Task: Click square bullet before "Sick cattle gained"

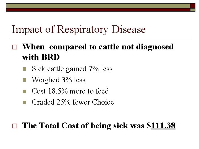Action: pyautogui.click(x=24, y=69)
